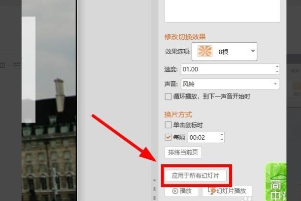Click the 换片方式 section heading
Image resolution: width=301 pixels, height=201 pixels.
(x=178, y=115)
